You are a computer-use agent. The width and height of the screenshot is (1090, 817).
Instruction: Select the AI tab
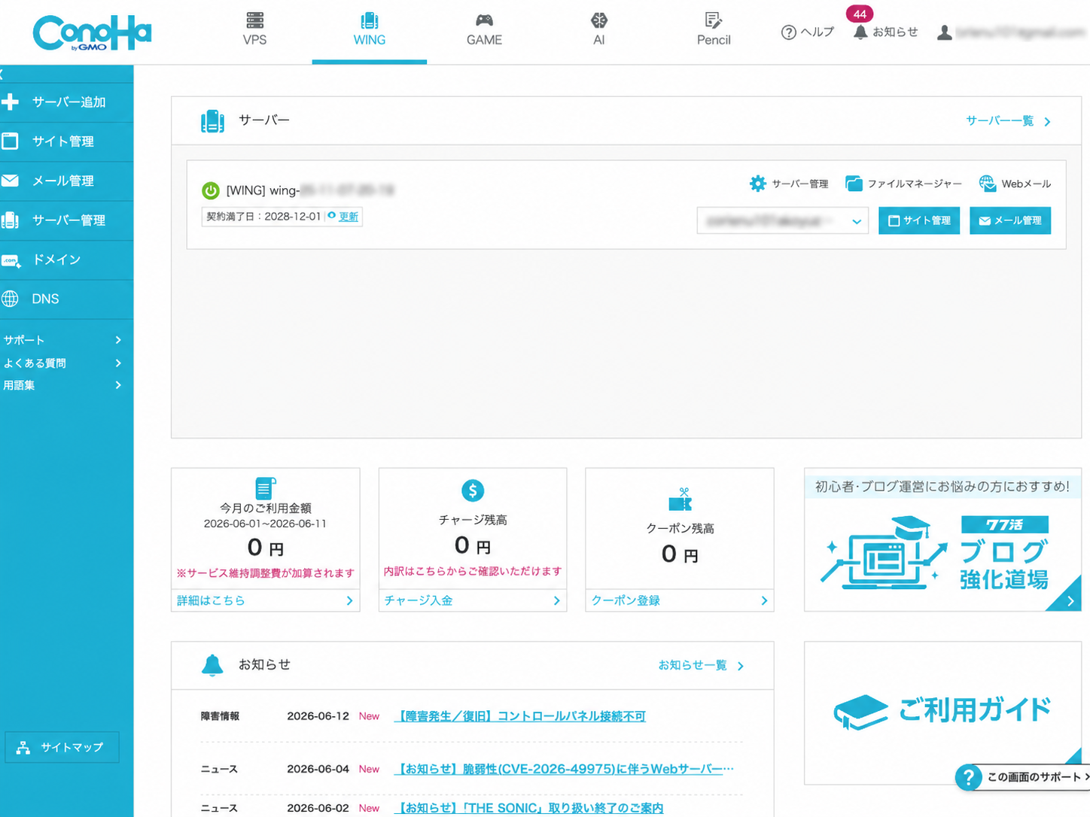pos(598,30)
